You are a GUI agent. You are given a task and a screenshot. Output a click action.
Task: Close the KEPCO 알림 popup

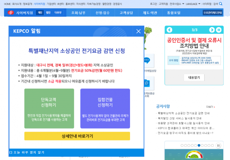coord(138,31)
